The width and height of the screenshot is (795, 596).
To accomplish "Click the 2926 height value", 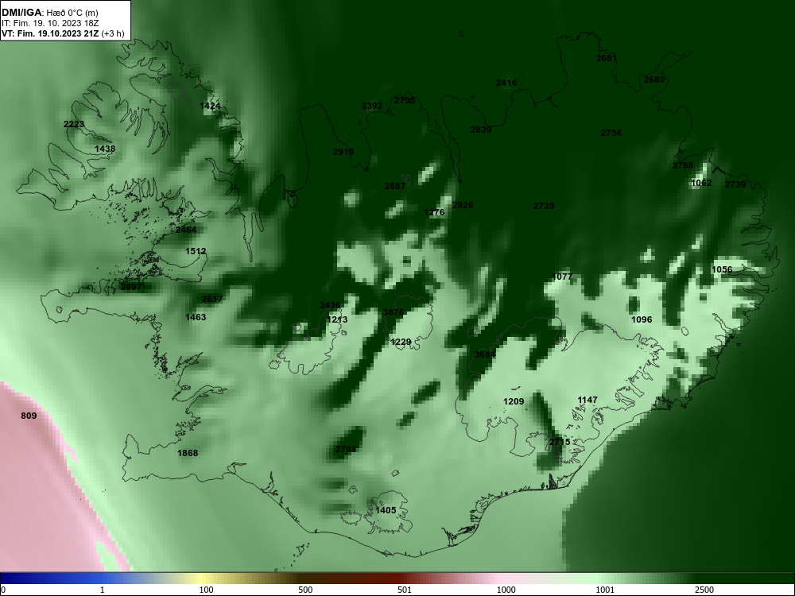I will pos(463,205).
